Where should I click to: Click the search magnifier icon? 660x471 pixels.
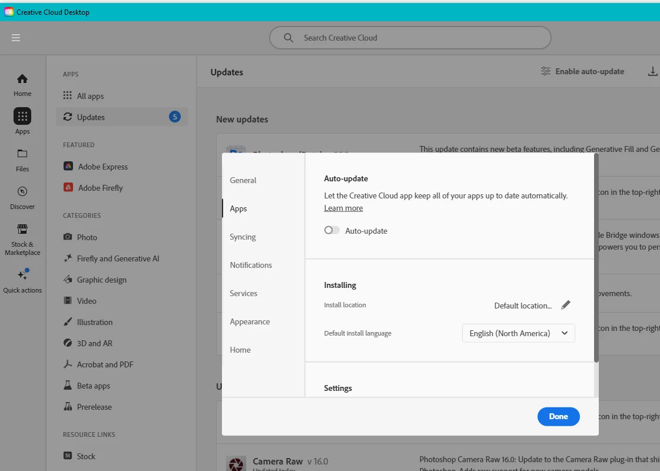coord(288,38)
